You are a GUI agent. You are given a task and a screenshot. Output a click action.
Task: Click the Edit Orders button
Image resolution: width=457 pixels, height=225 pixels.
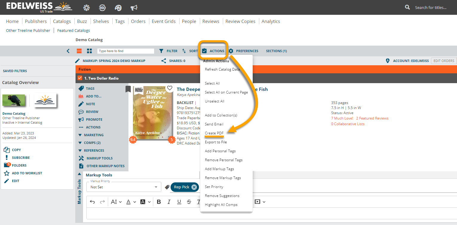pyautogui.click(x=444, y=61)
